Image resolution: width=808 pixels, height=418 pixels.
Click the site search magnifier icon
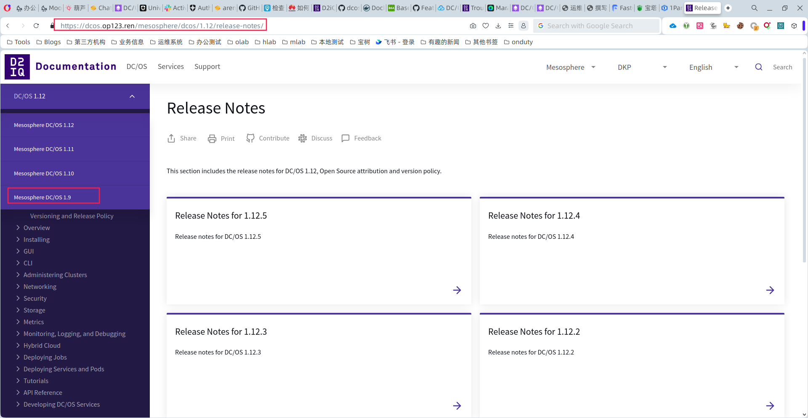point(759,67)
